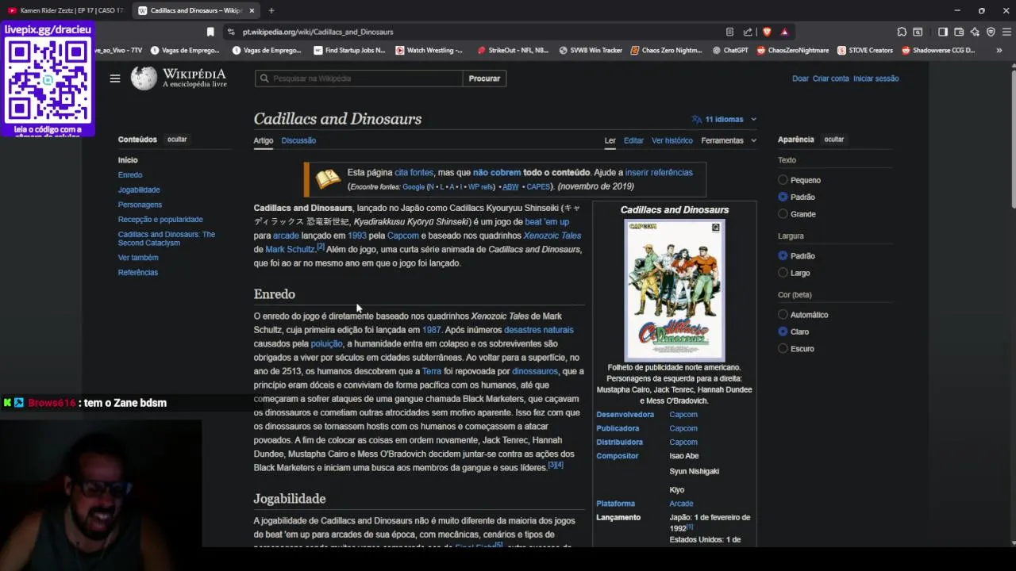The height and width of the screenshot is (571, 1016).
Task: Open ChatGPT bookmark
Action: 730,50
